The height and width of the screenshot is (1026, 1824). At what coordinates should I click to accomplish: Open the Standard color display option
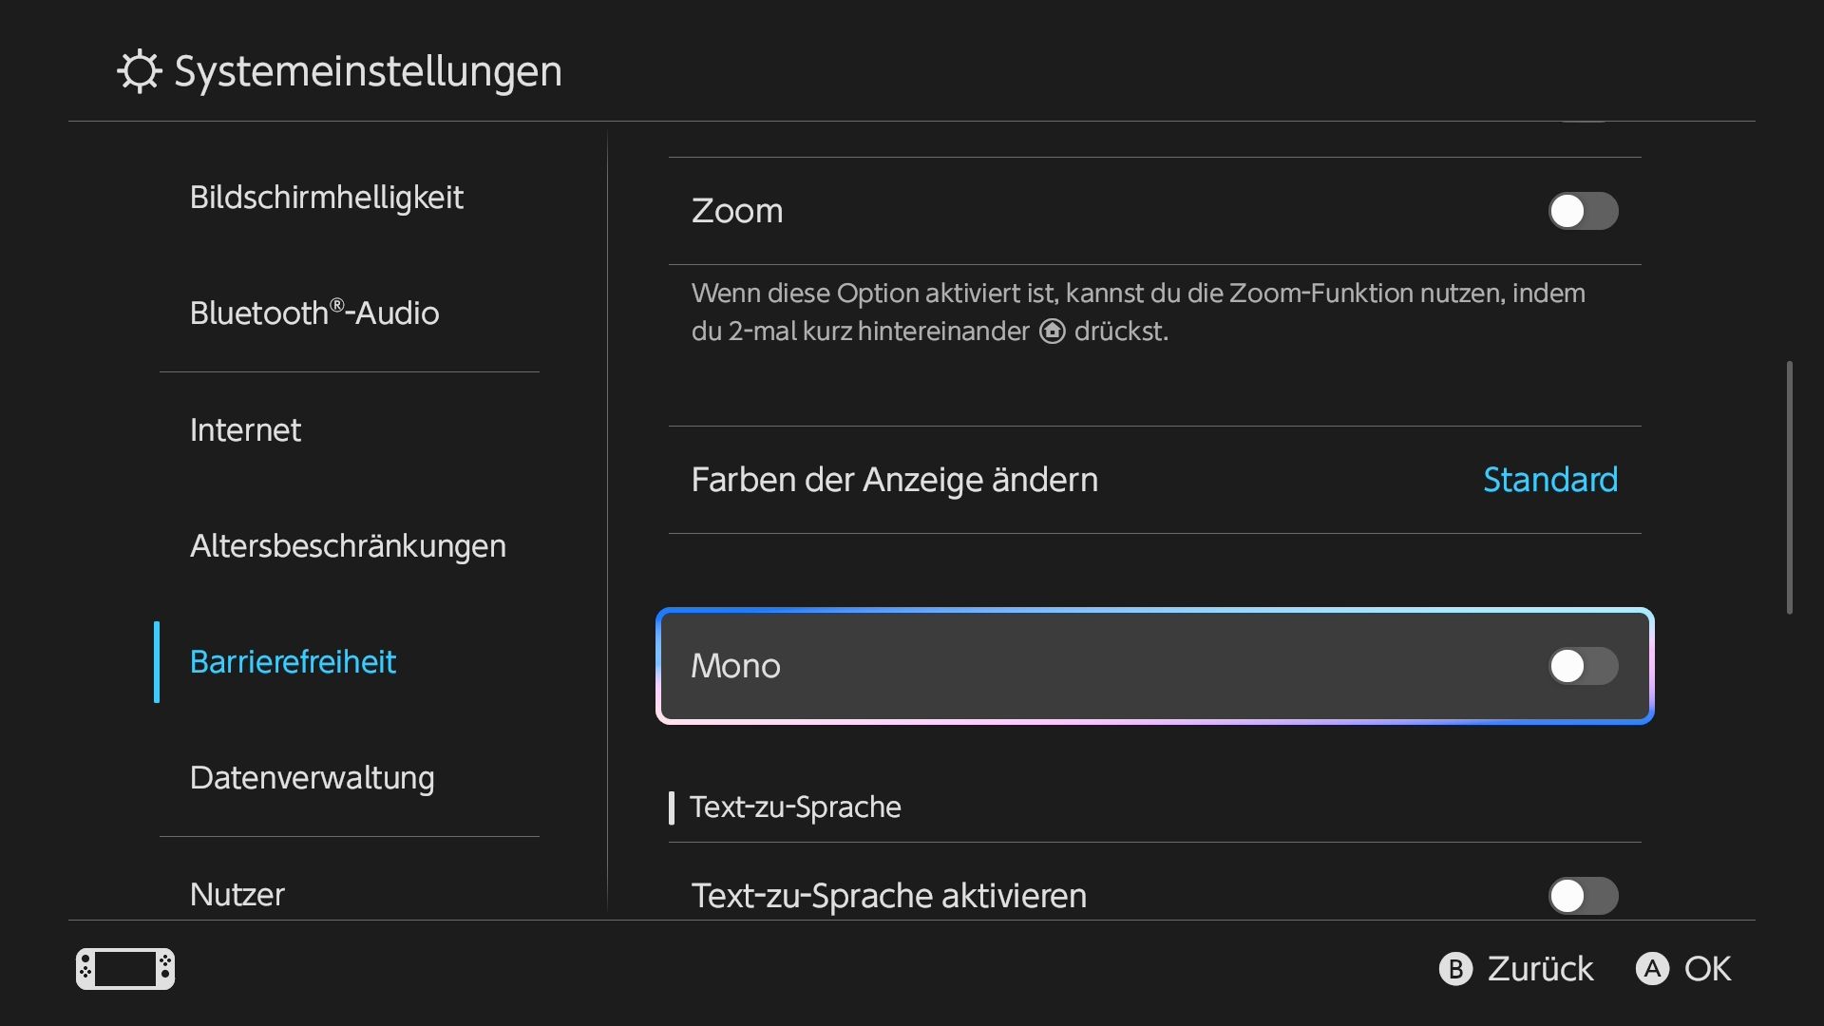point(1550,480)
